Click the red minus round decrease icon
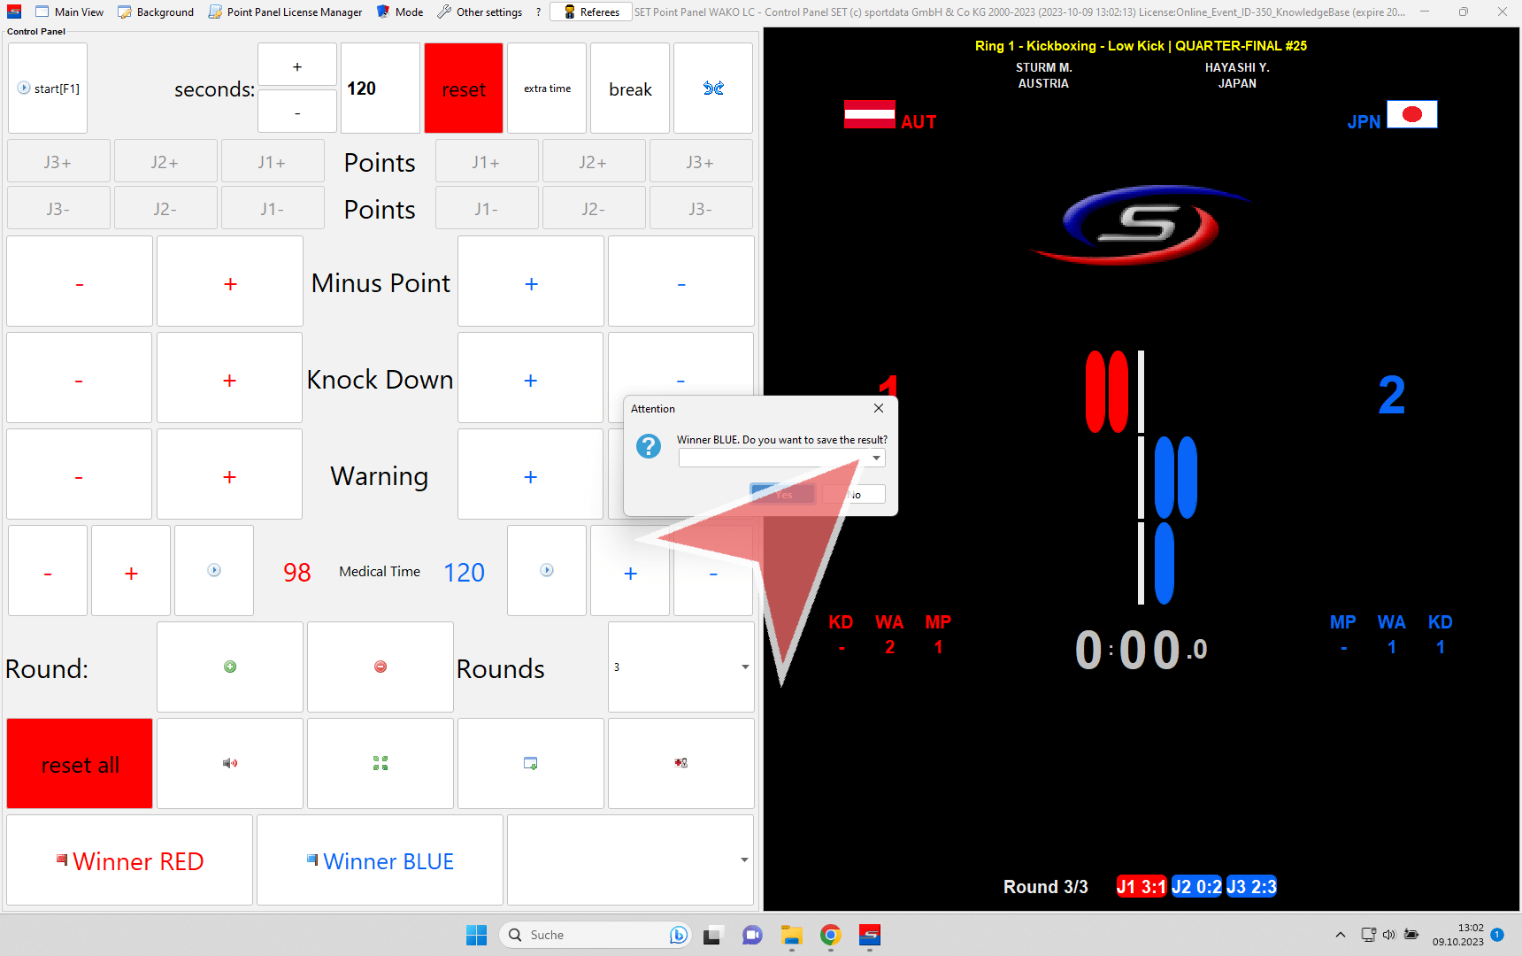The image size is (1522, 956). click(x=380, y=667)
